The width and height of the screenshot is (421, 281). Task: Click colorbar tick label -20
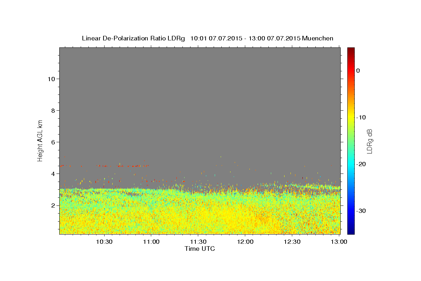tap(361, 164)
